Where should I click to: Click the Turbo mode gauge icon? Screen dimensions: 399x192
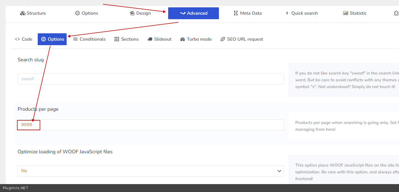click(x=183, y=39)
